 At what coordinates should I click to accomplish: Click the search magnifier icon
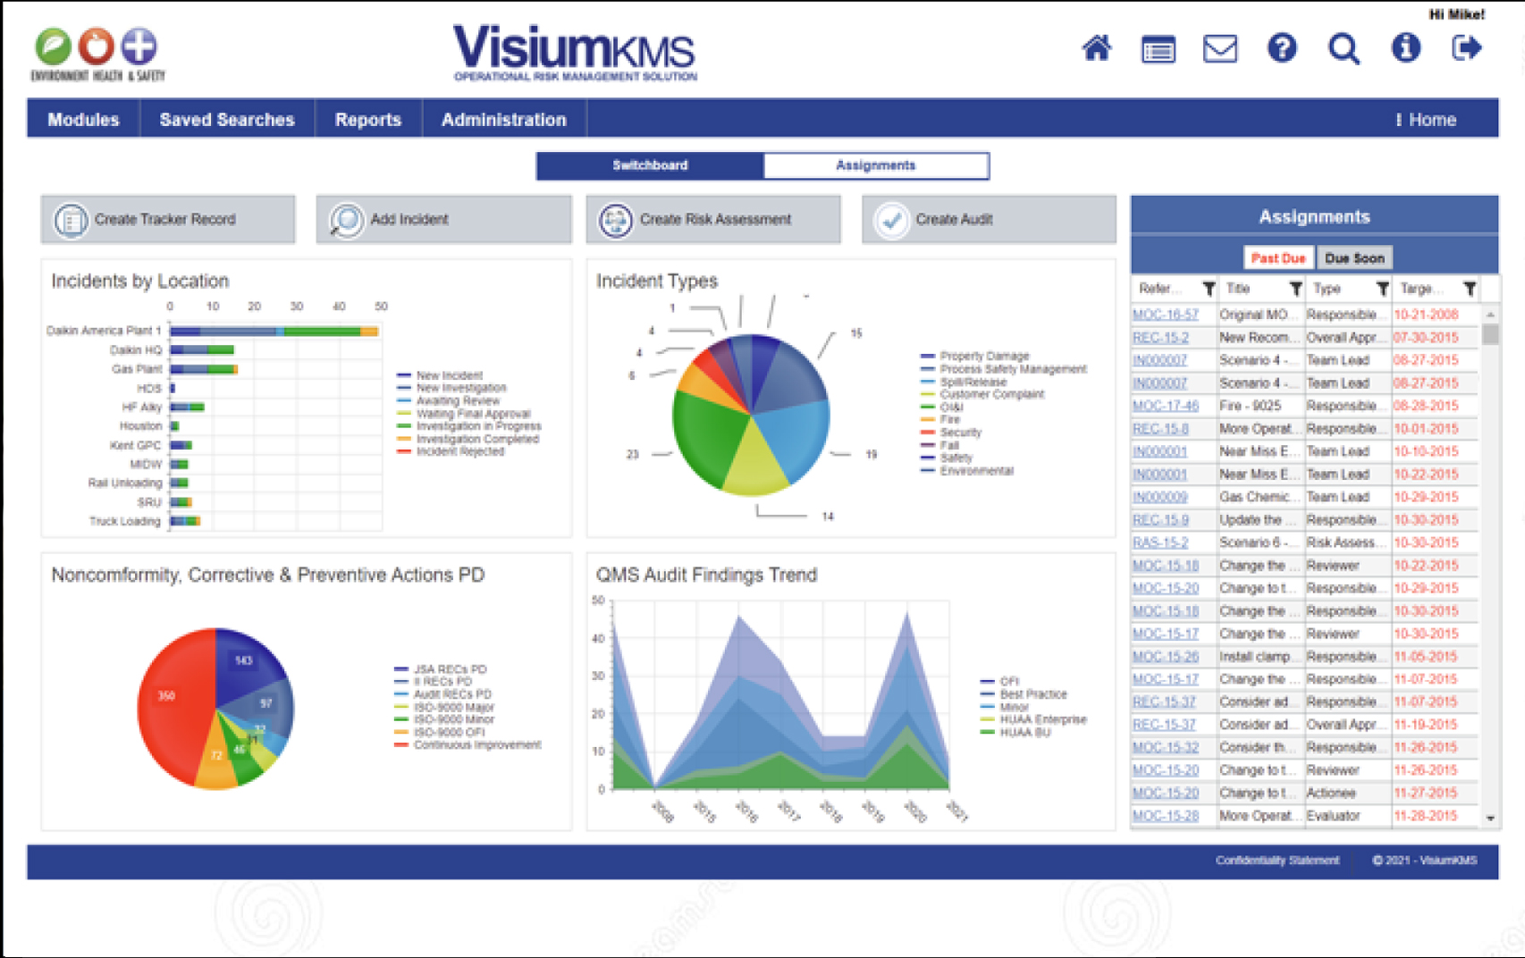coord(1344,48)
